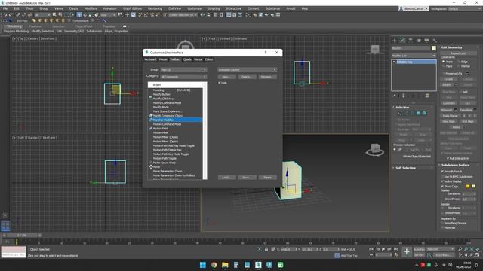Click the New... button in Customize dialog
The height and width of the screenshot is (271, 483).
coord(226,77)
